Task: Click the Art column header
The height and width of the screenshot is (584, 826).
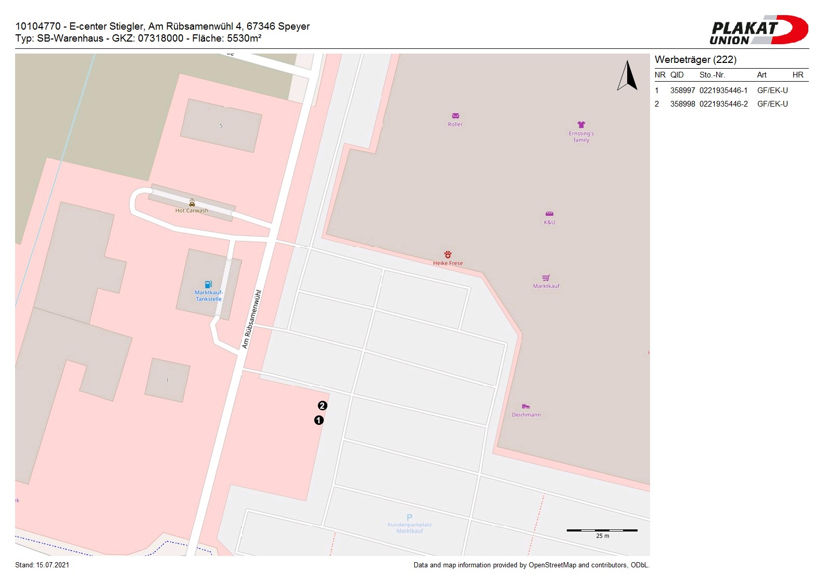Action: [761, 75]
